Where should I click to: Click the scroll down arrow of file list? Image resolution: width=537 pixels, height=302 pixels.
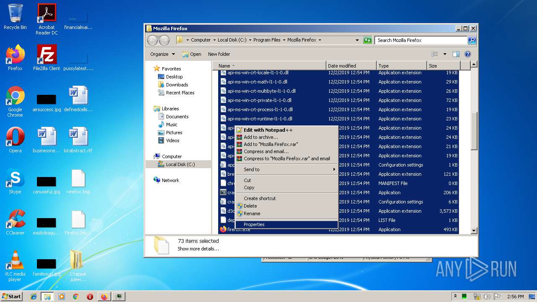coord(474,230)
